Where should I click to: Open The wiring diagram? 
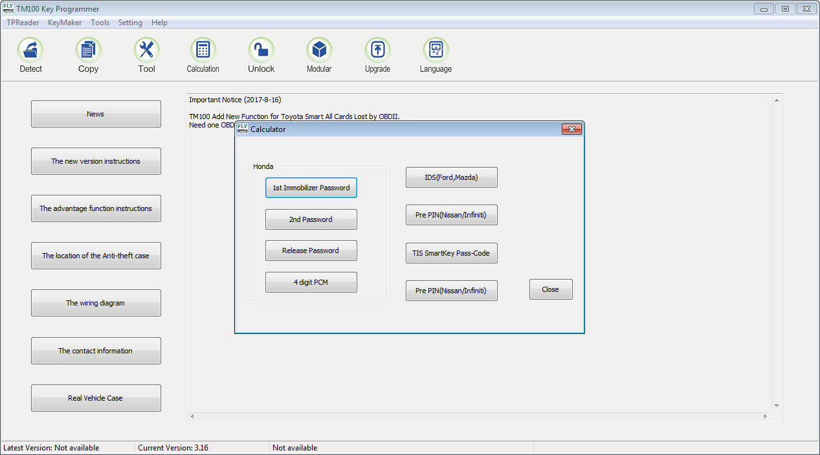(96, 303)
